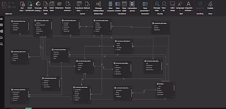Switch to Report view in left sidebar
Screen dimensions: 226x109
tap(2, 19)
